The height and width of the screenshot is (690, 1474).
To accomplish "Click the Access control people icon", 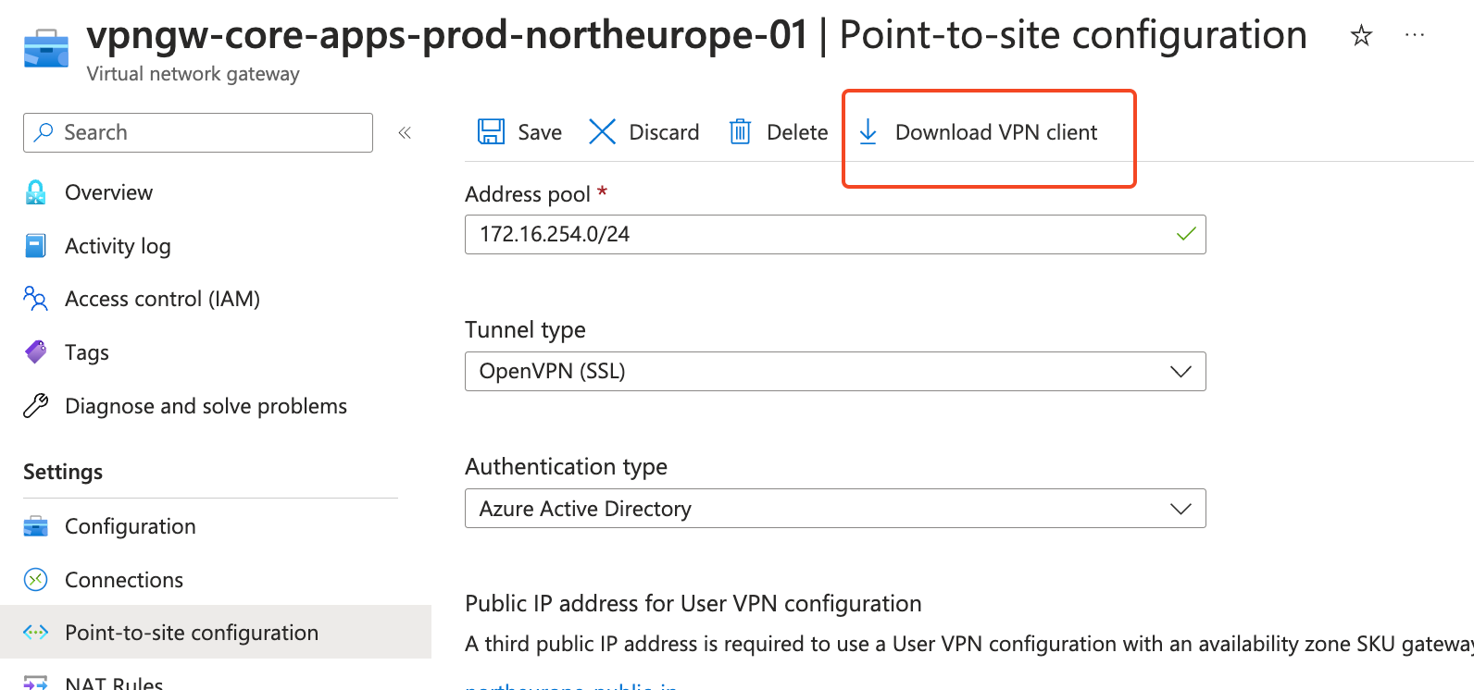I will [35, 299].
